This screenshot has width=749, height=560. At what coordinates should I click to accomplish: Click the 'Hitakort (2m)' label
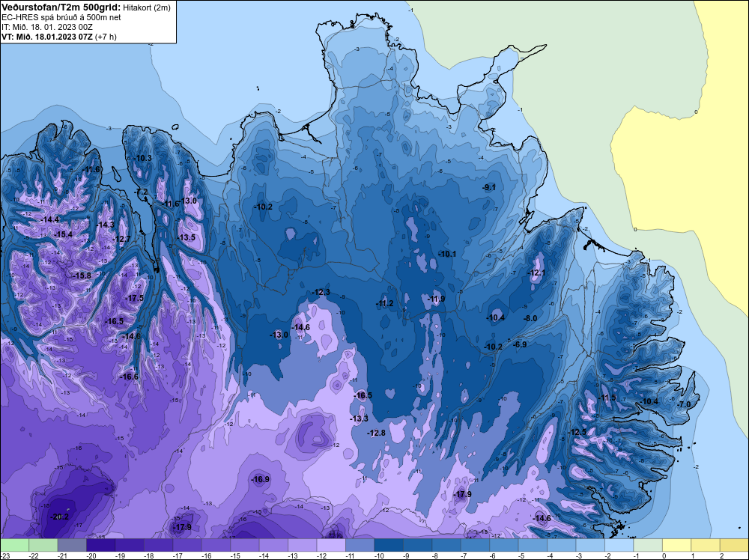click(x=147, y=7)
